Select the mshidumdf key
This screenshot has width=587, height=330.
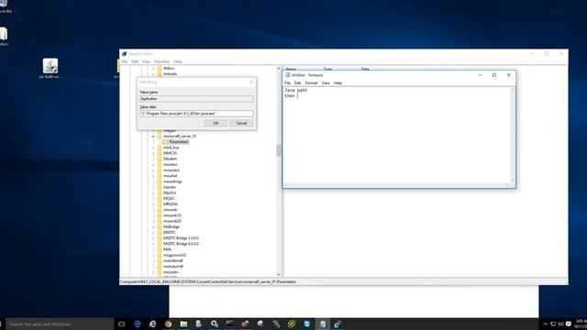(x=173, y=267)
